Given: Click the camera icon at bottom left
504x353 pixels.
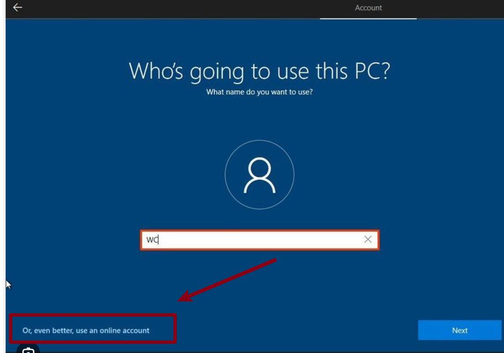Looking at the screenshot, I should pos(28,350).
